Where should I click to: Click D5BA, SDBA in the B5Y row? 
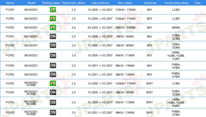pos(176,46)
